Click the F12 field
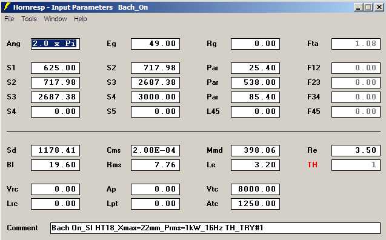Image resolution: width=386 pixels, height=240 pixels. 356,68
